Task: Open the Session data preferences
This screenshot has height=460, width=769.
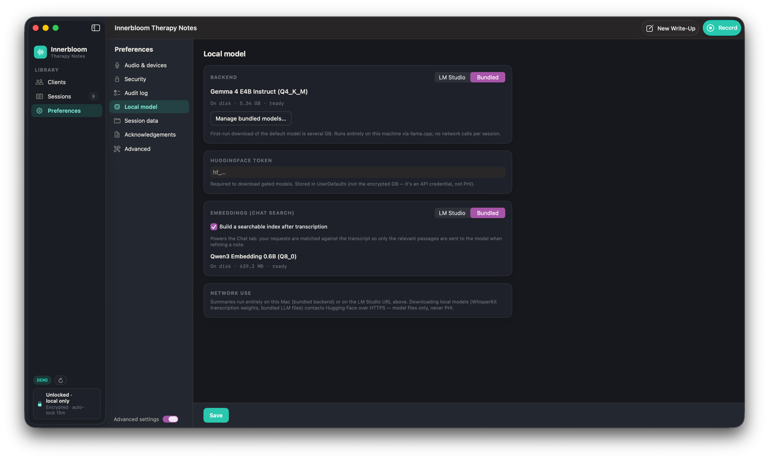Action: (149, 120)
